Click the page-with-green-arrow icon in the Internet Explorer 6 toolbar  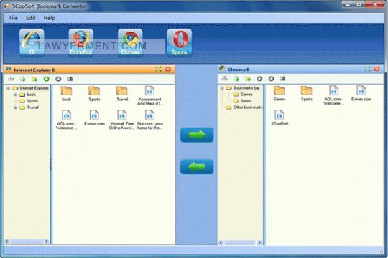coord(23,79)
